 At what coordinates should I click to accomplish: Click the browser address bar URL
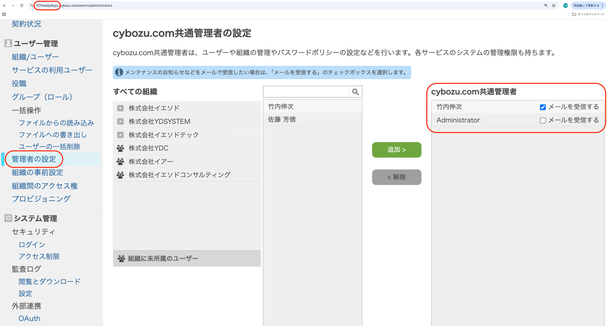click(x=74, y=6)
